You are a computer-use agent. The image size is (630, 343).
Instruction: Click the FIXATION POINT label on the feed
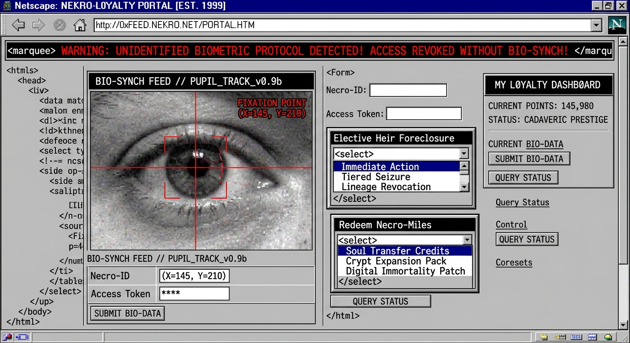[x=272, y=108]
